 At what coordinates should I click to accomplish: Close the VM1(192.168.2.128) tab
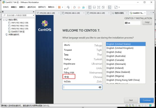pos(59,13)
